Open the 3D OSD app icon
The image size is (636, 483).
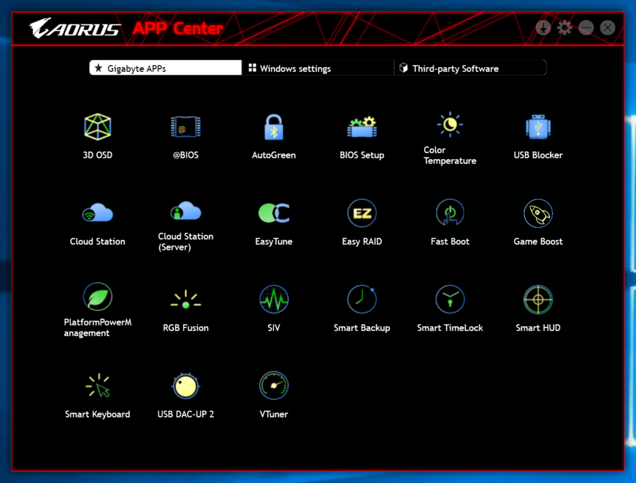coord(98,127)
